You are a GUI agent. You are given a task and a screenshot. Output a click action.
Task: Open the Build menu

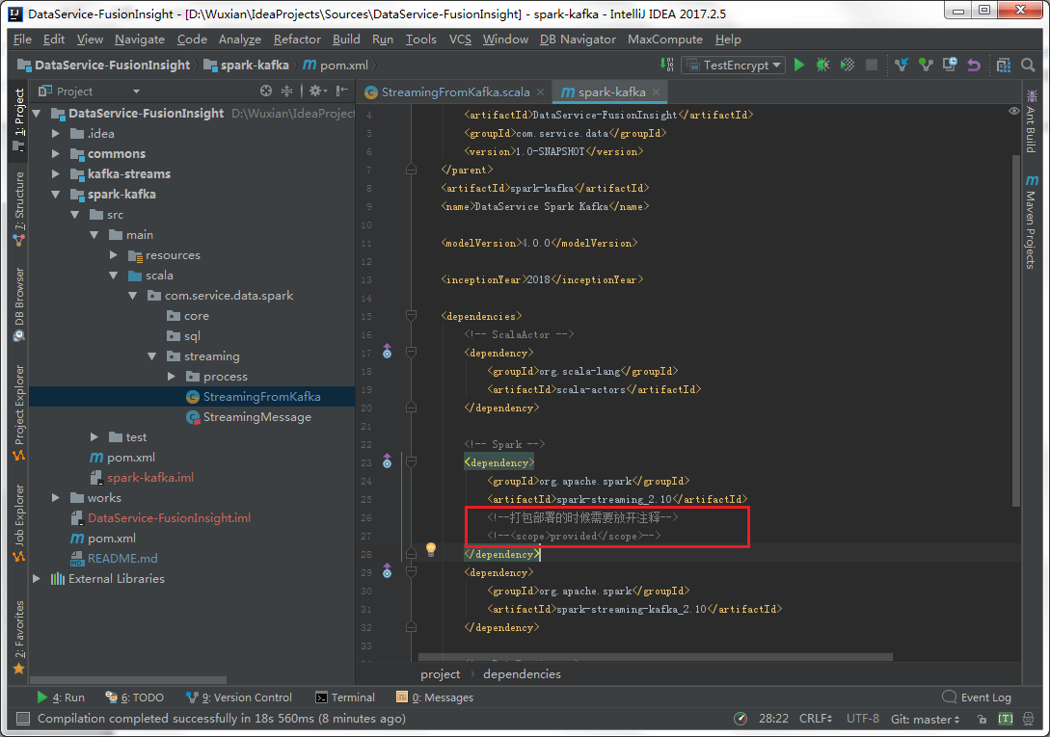346,39
